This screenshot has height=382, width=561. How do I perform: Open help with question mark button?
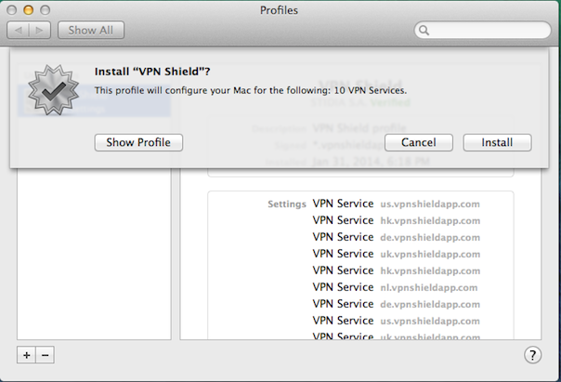tap(533, 355)
